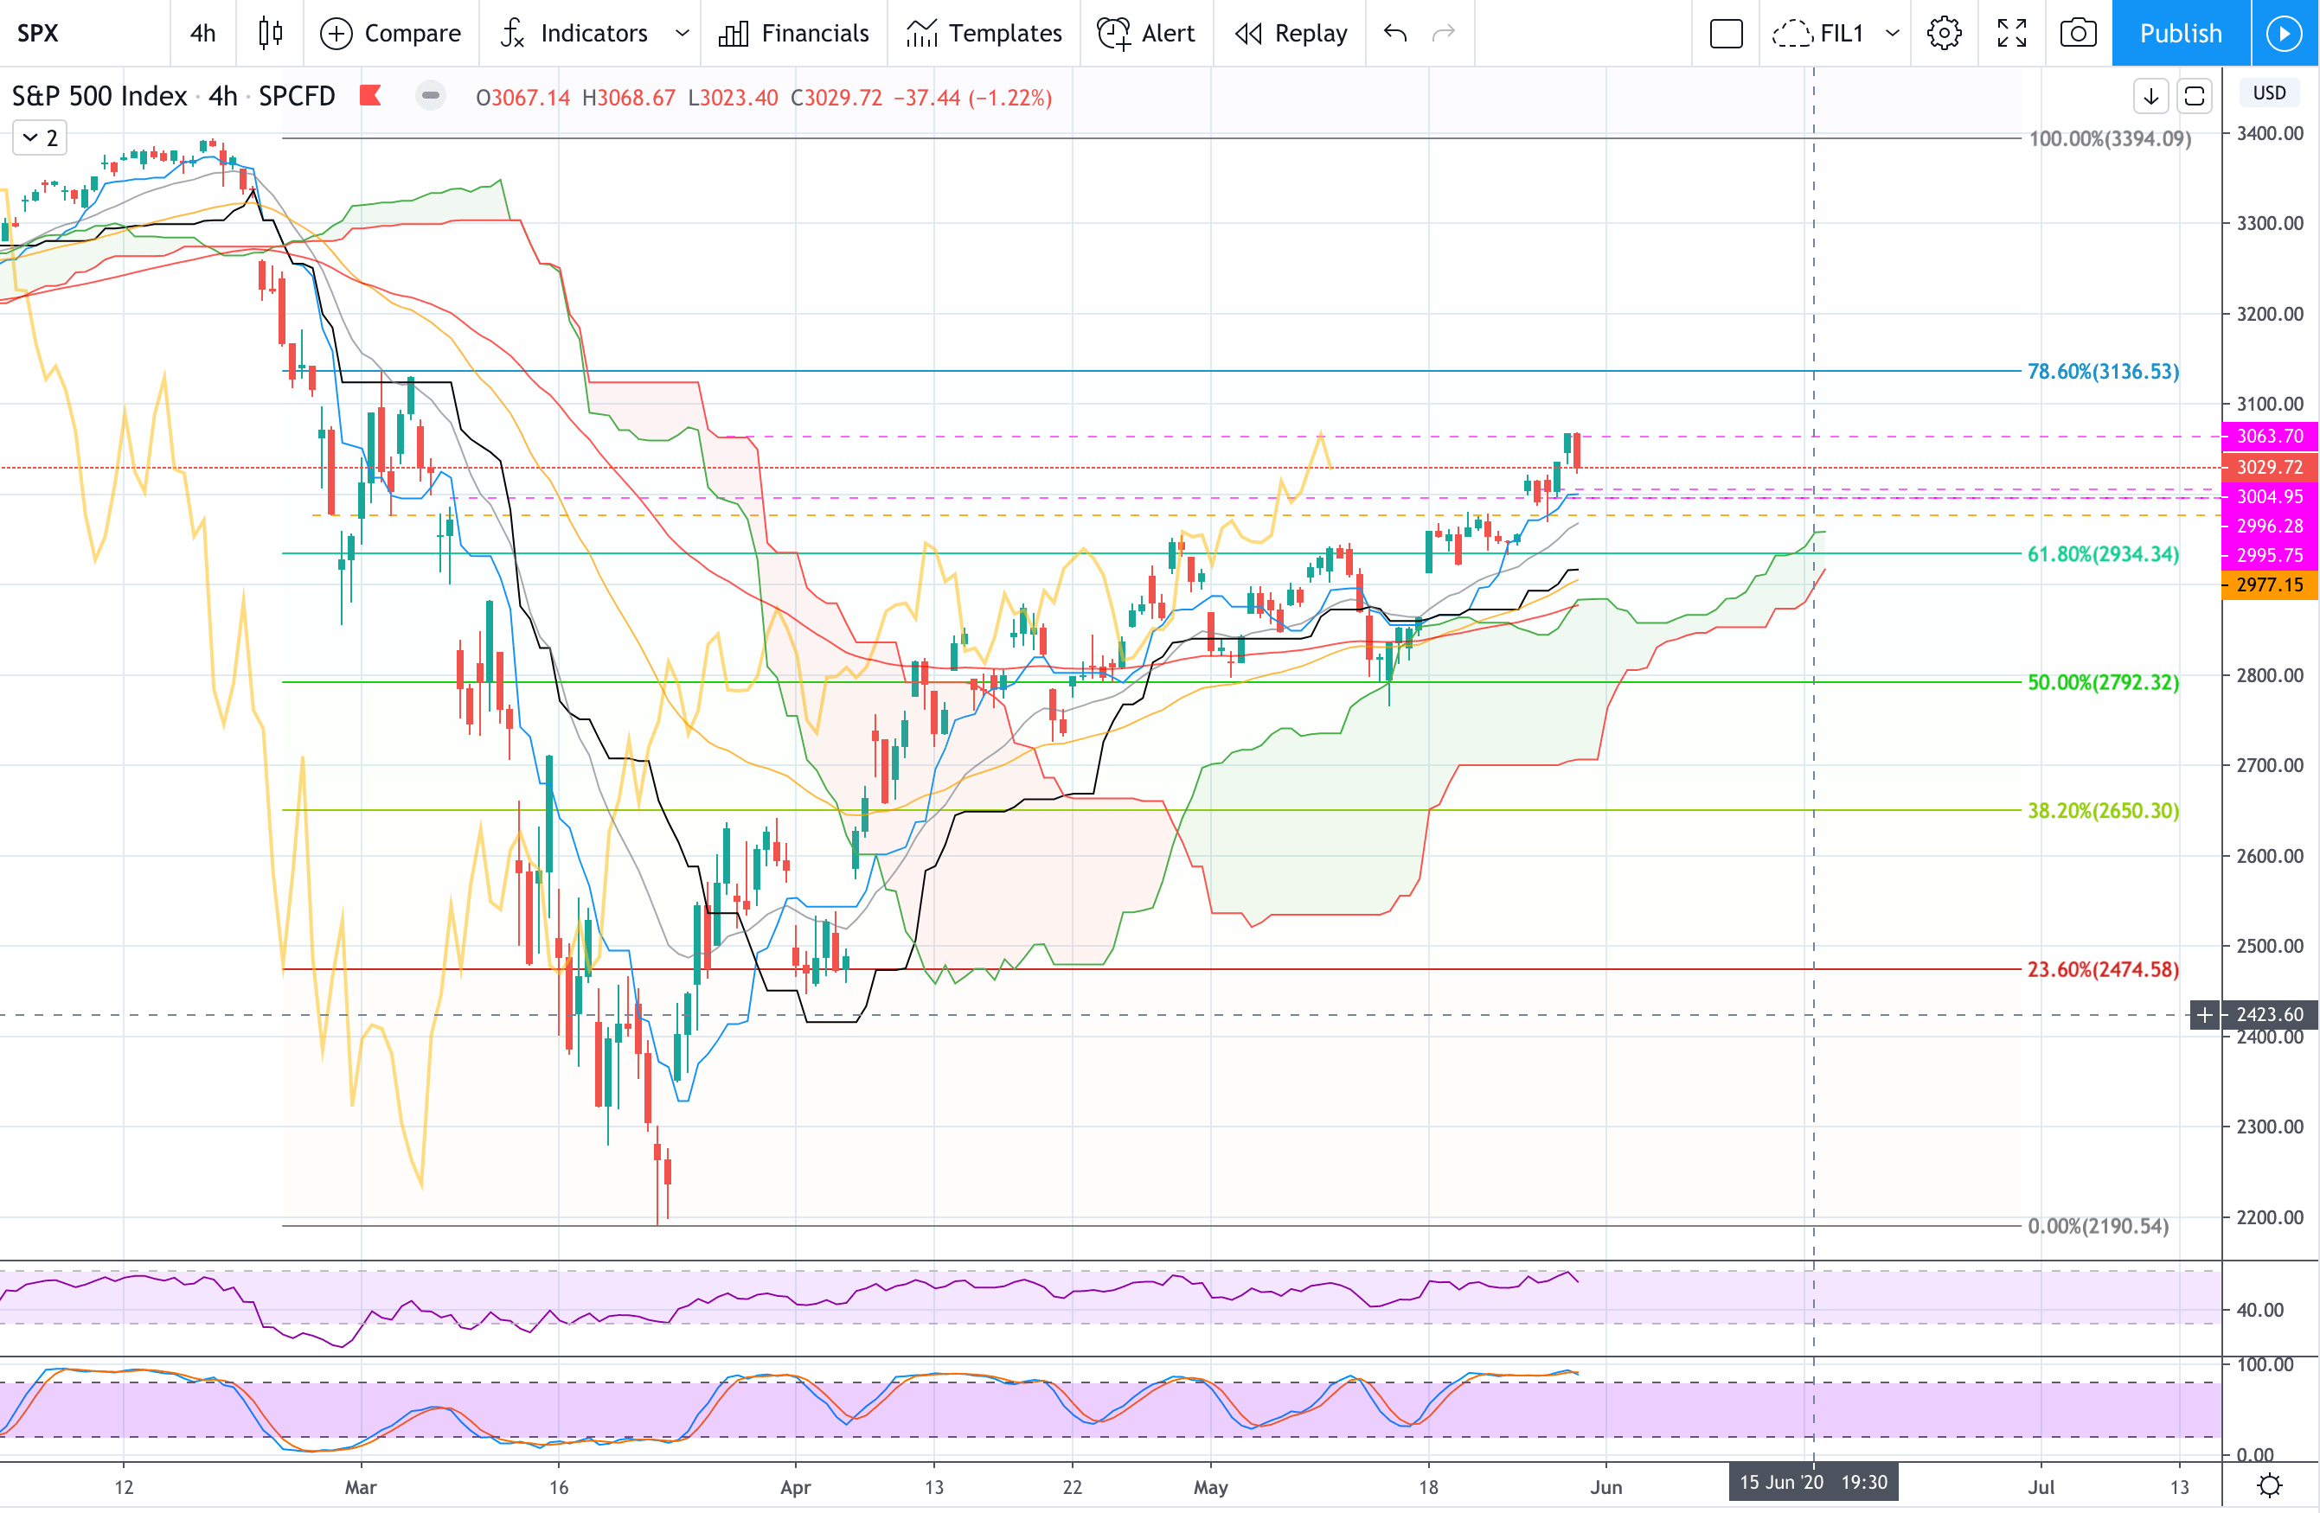Publish the chart idea

2181,33
